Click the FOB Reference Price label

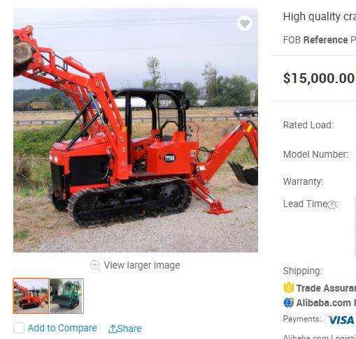tap(320, 40)
